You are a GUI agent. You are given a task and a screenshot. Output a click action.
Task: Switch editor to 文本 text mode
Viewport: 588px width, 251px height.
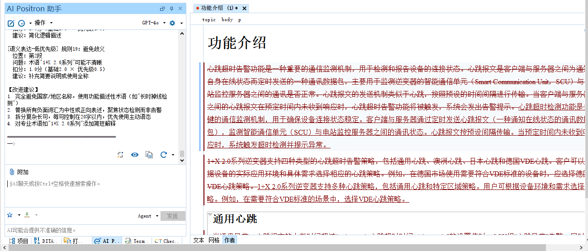[x=199, y=240]
